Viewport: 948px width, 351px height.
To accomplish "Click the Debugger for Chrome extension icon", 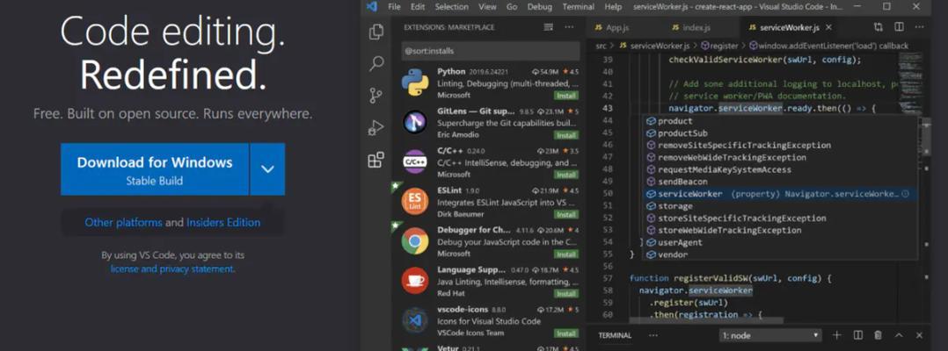I will [x=415, y=241].
